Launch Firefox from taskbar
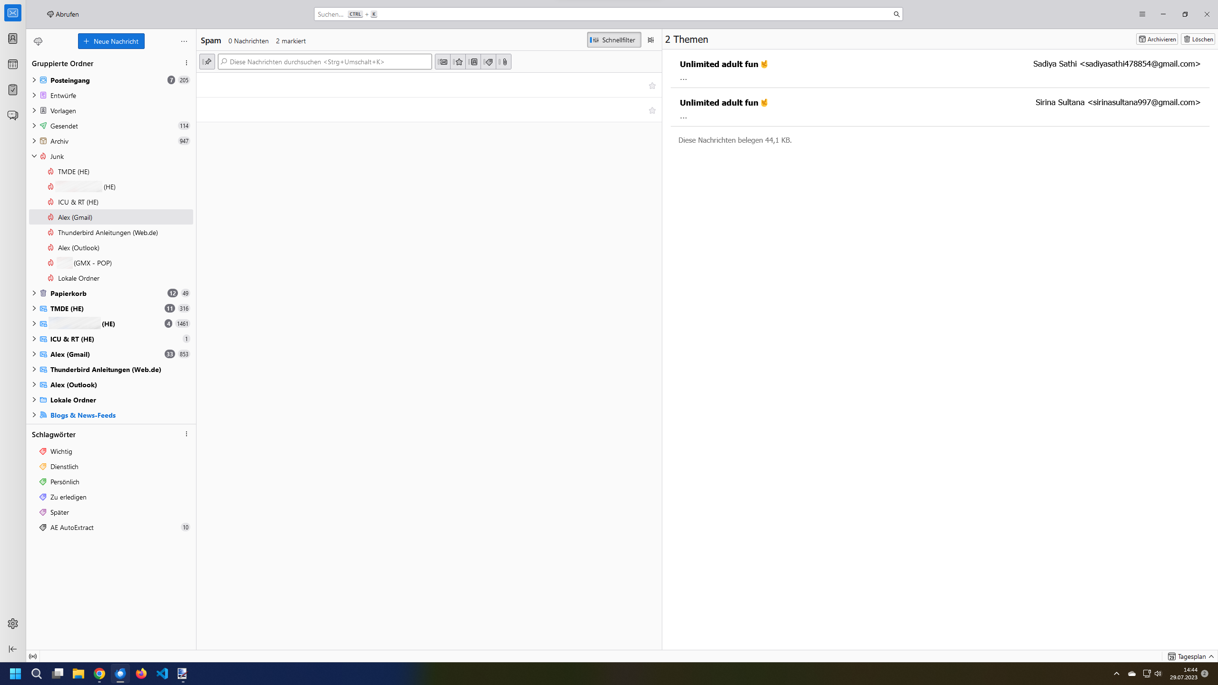The width and height of the screenshot is (1218, 685). [x=141, y=674]
